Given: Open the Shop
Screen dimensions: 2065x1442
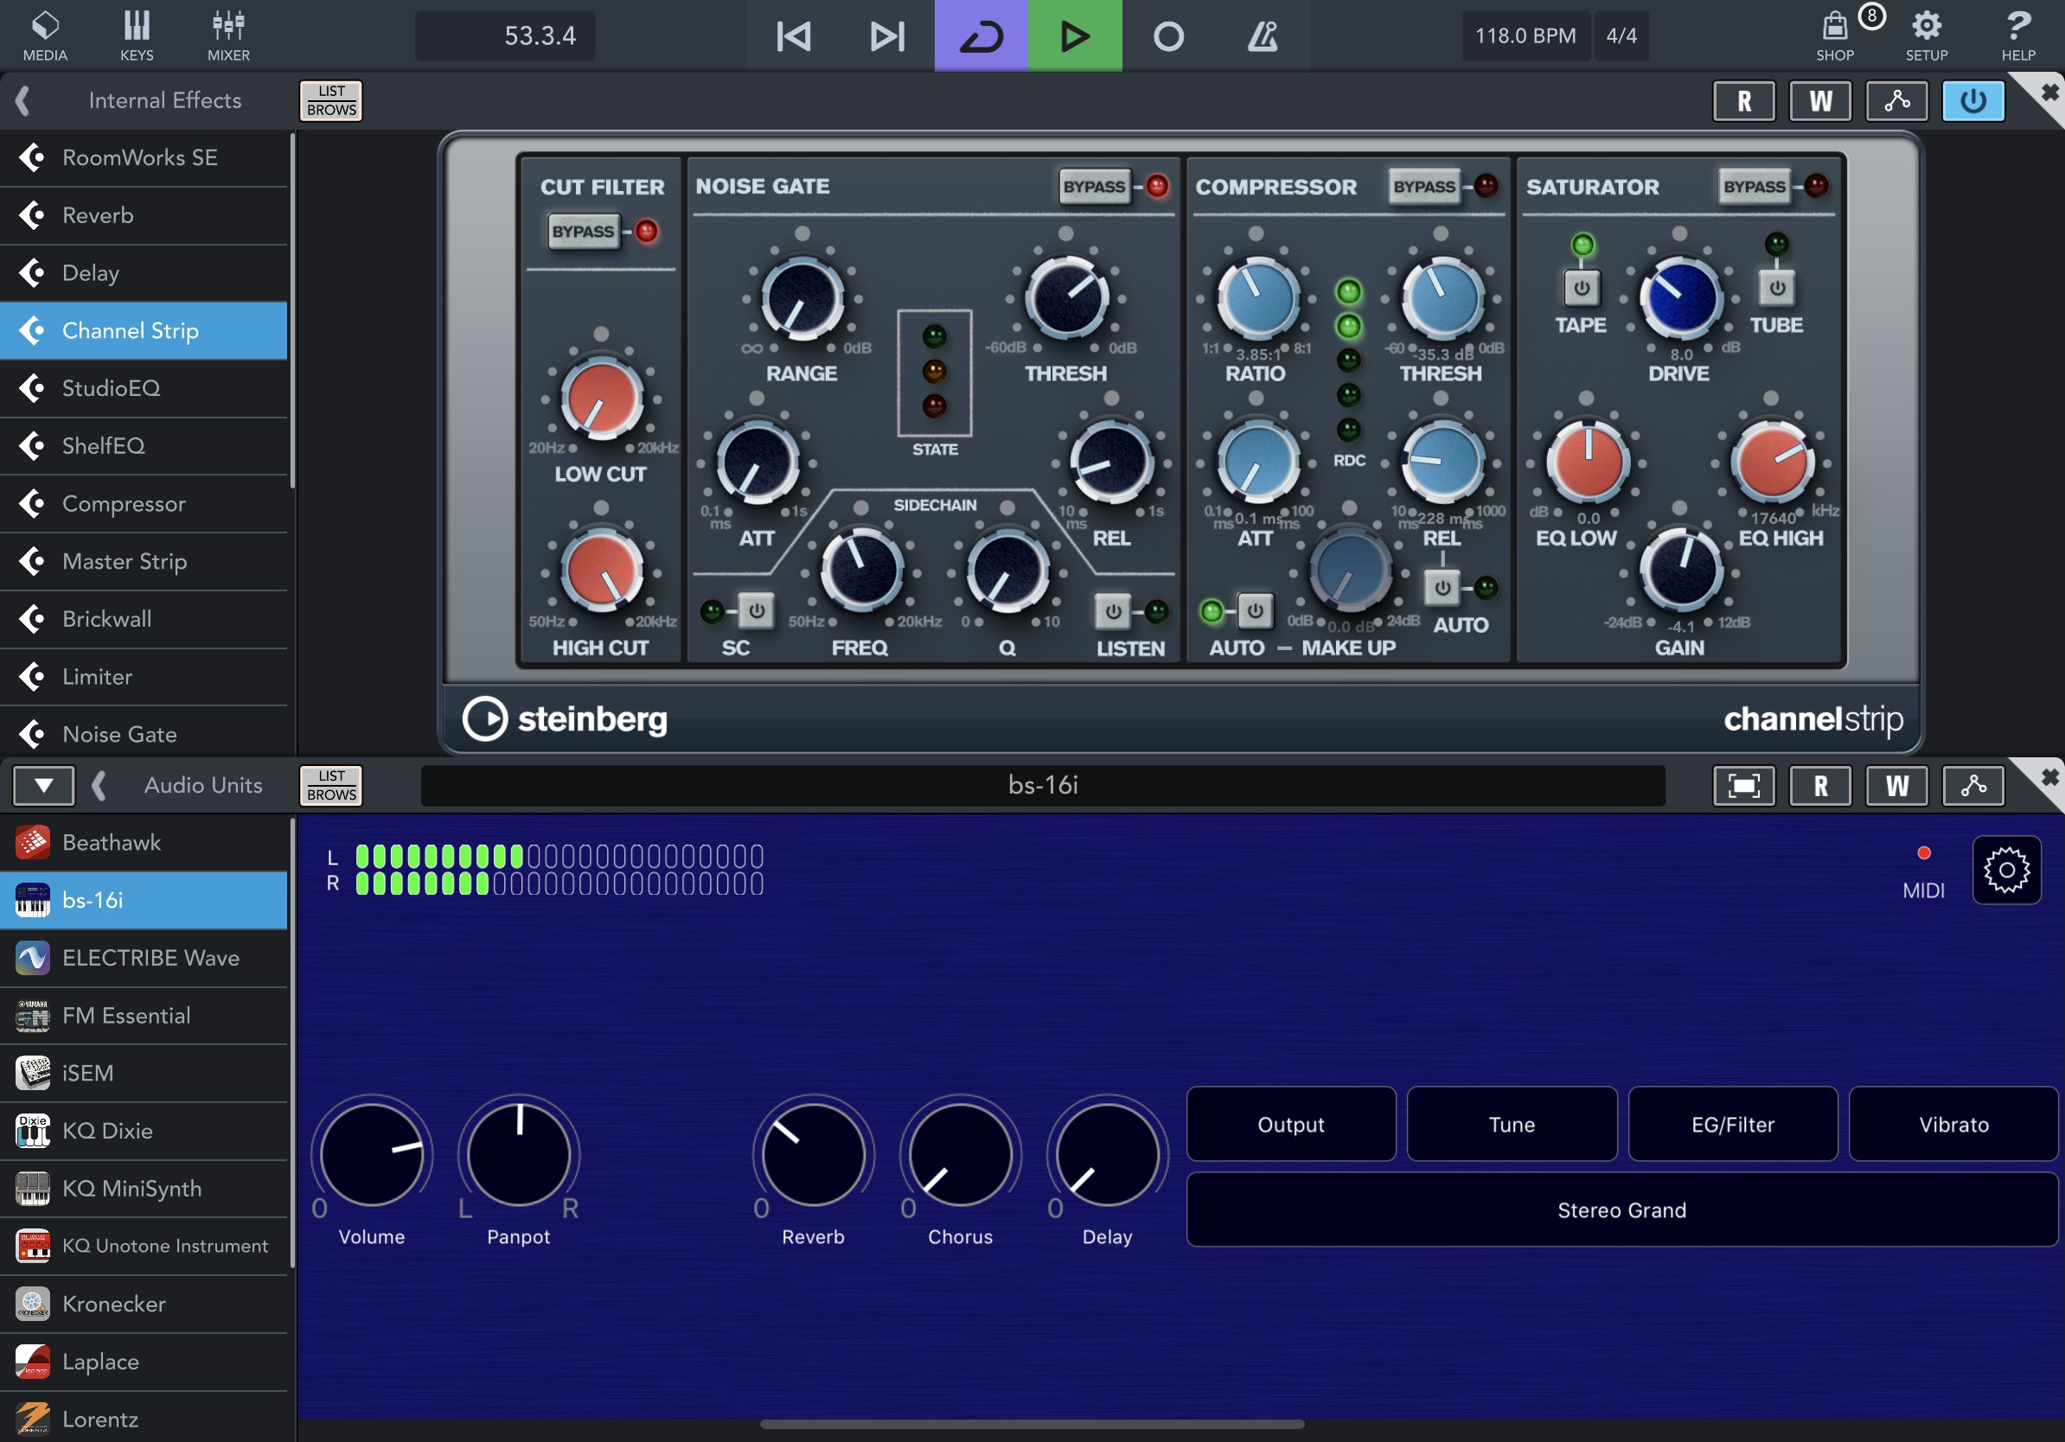Looking at the screenshot, I should click(x=1835, y=36).
